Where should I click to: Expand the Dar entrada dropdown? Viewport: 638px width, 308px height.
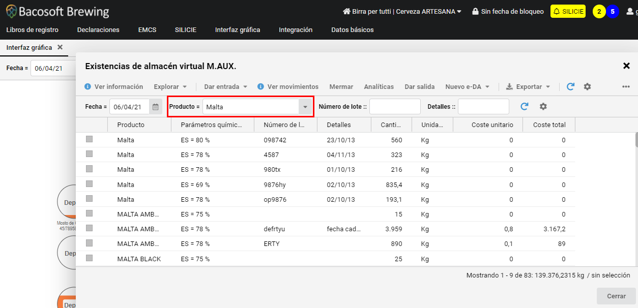(226, 87)
